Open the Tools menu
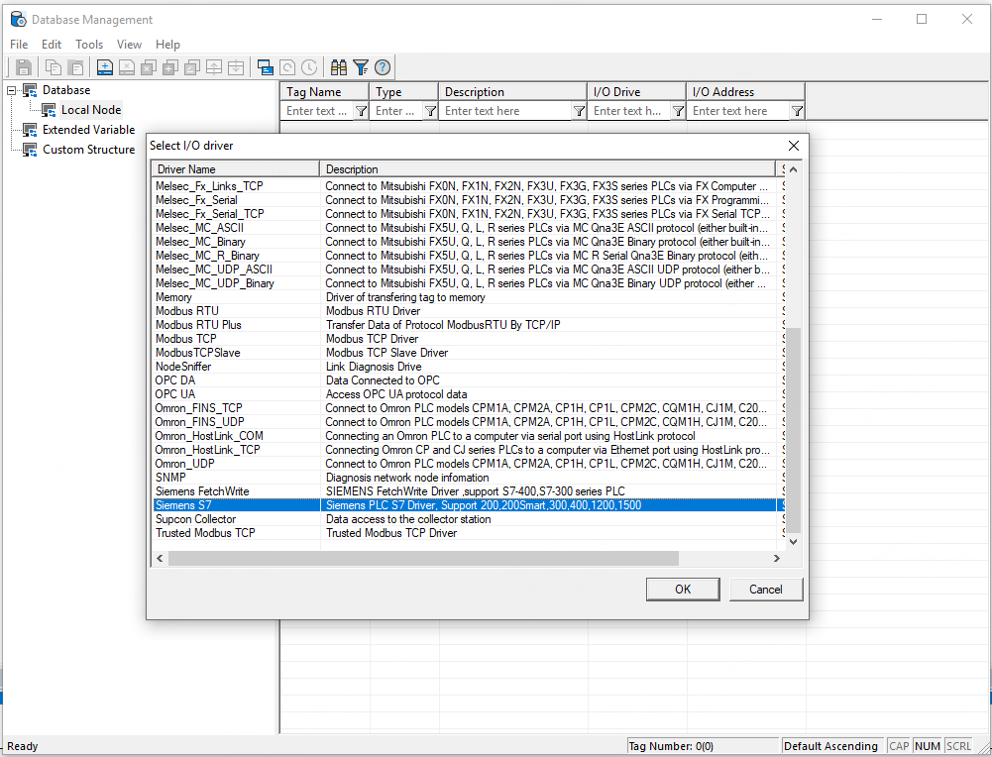This screenshot has width=992, height=757. point(89,45)
